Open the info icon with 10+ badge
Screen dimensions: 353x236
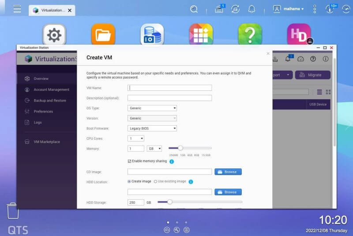tap(330, 9)
